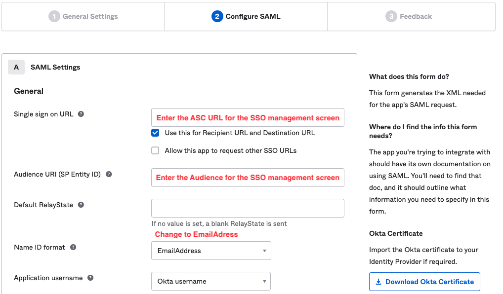
Task: Open help for Single sign on URL
Action: click(81, 114)
